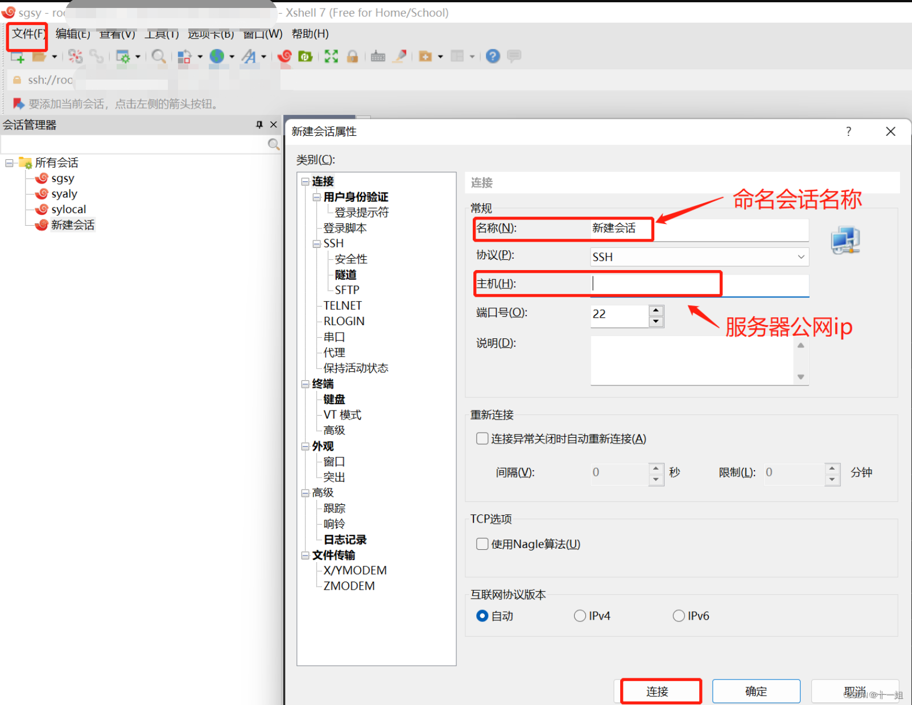Viewport: 912px width, 705px height.
Task: Click the layout panes icon
Action: (x=457, y=56)
